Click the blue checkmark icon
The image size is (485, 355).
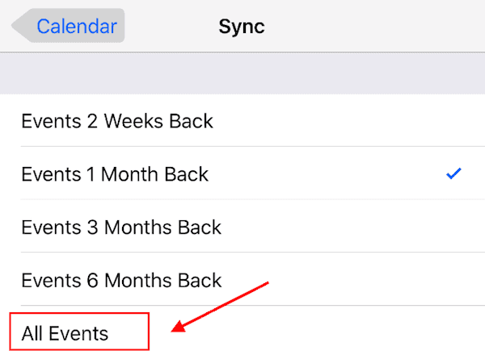point(453,173)
